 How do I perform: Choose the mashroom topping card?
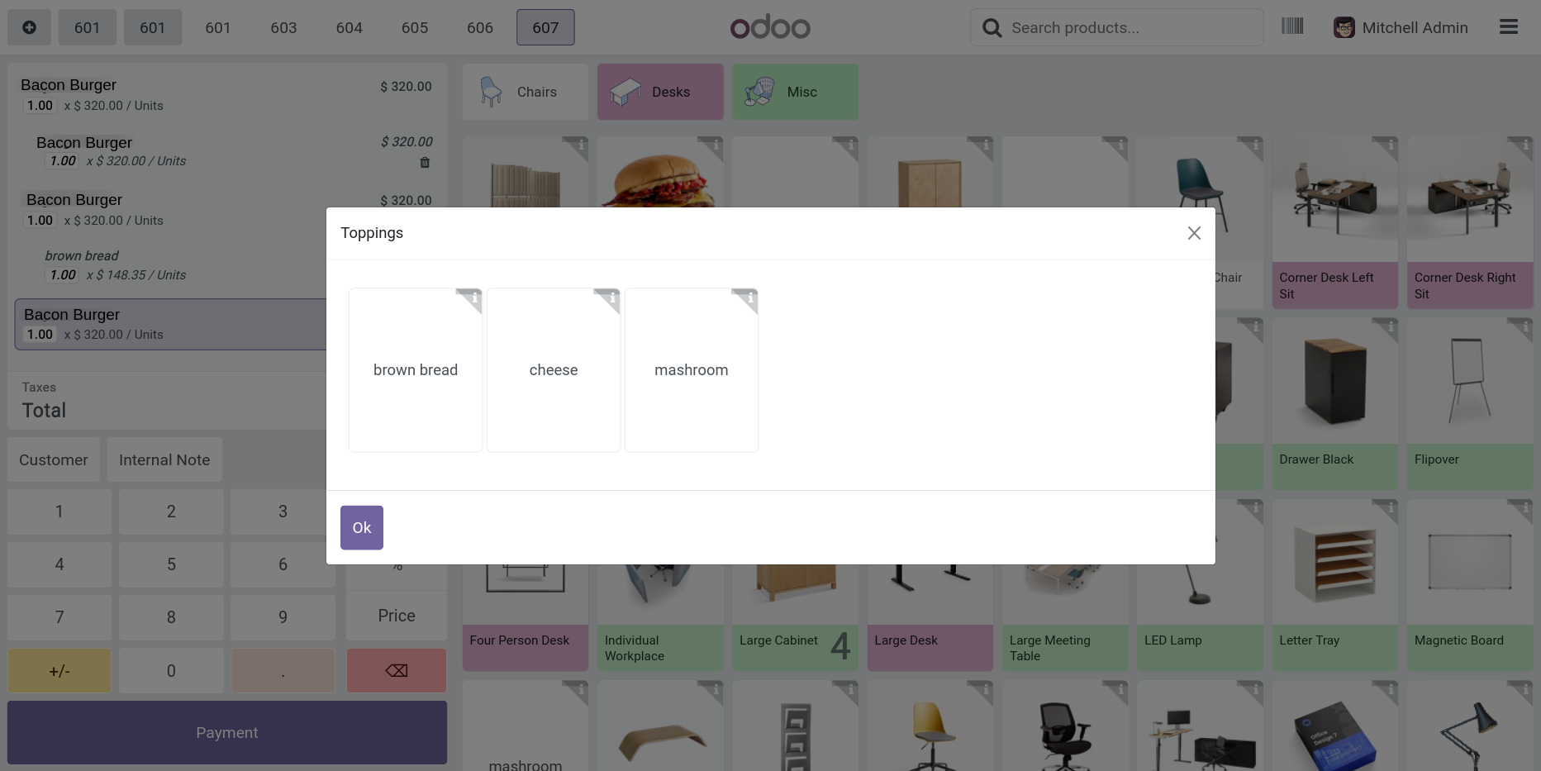(x=692, y=370)
